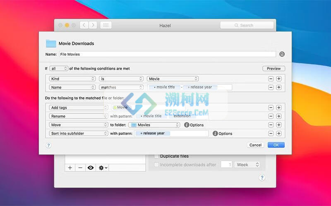Open the gear actions menu below rules list
Image resolution: width=331 pixels, height=206 pixels.
[x=103, y=168]
